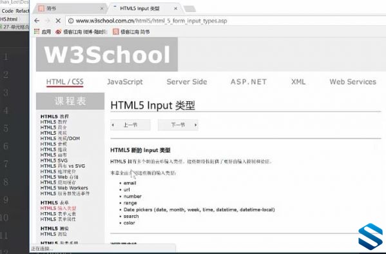Select the HTML5 Input 类型 tab
This screenshot has width=386, height=254.
[145, 8]
